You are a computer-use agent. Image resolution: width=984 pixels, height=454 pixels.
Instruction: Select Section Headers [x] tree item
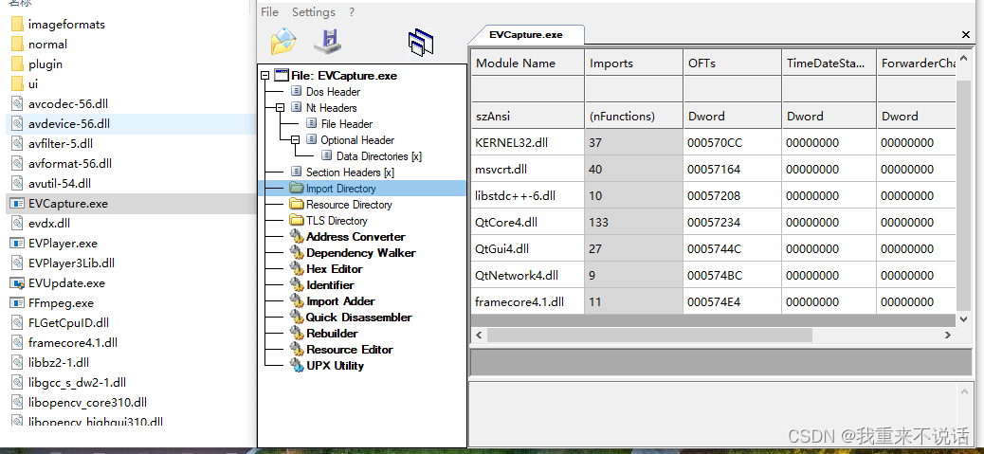pyautogui.click(x=350, y=173)
